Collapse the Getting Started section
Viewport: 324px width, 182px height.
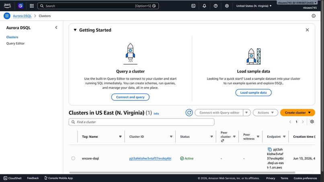coord(75,30)
